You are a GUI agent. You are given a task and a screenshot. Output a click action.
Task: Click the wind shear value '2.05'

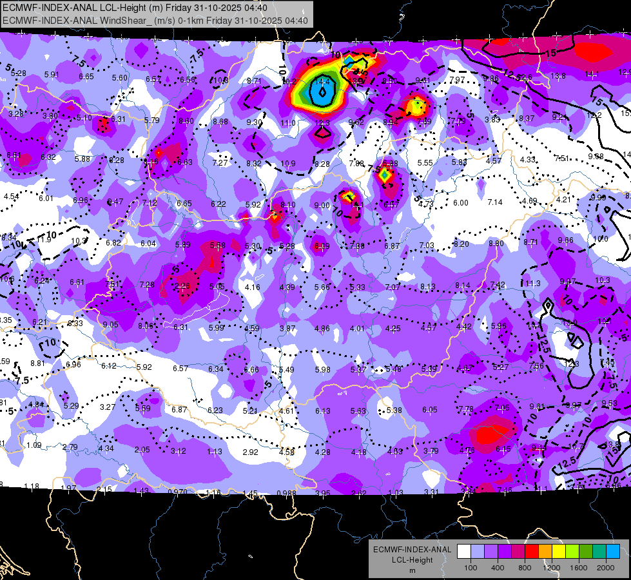tap(142, 450)
